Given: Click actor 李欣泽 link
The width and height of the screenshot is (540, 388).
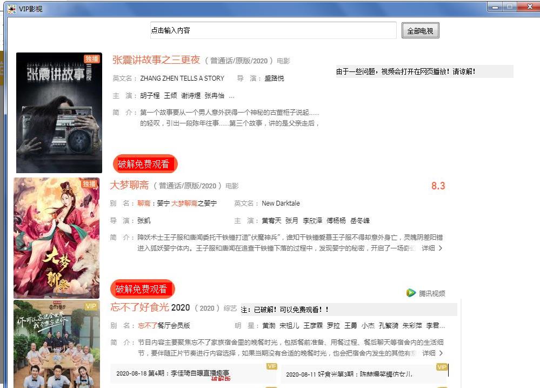Looking at the screenshot, I should 313,220.
